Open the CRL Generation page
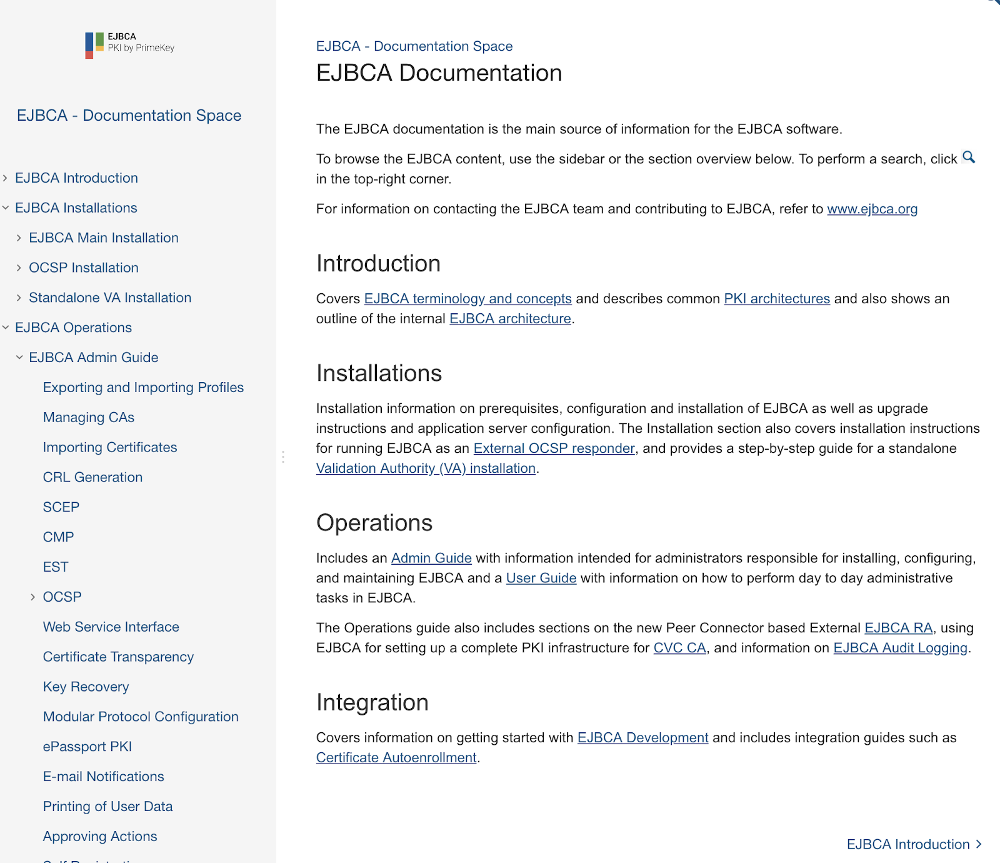The height and width of the screenshot is (863, 1000). tap(92, 477)
